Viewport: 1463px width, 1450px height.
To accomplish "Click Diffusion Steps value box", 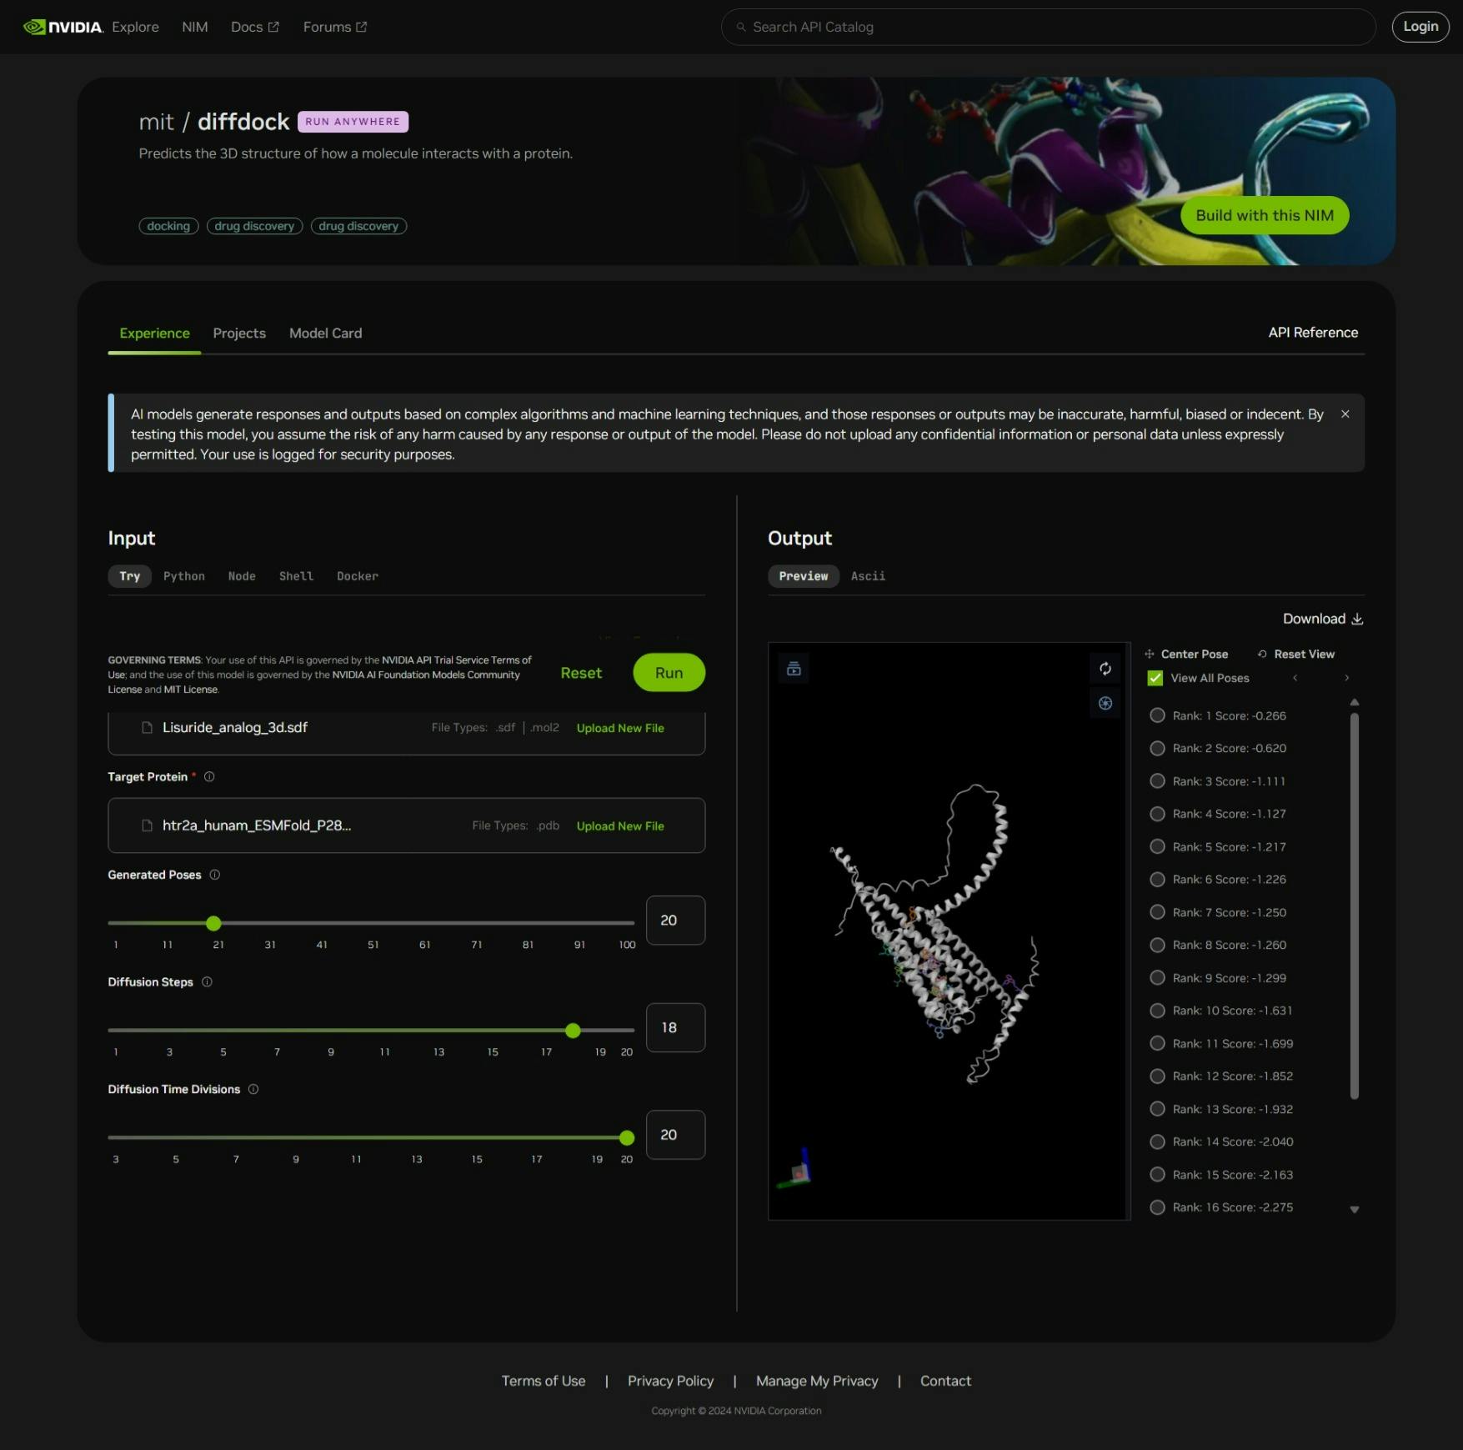I will coord(675,1027).
